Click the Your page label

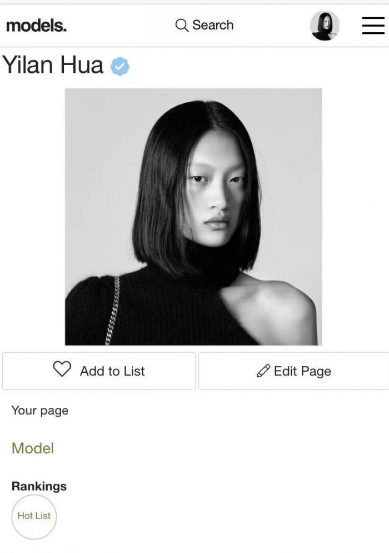click(40, 411)
